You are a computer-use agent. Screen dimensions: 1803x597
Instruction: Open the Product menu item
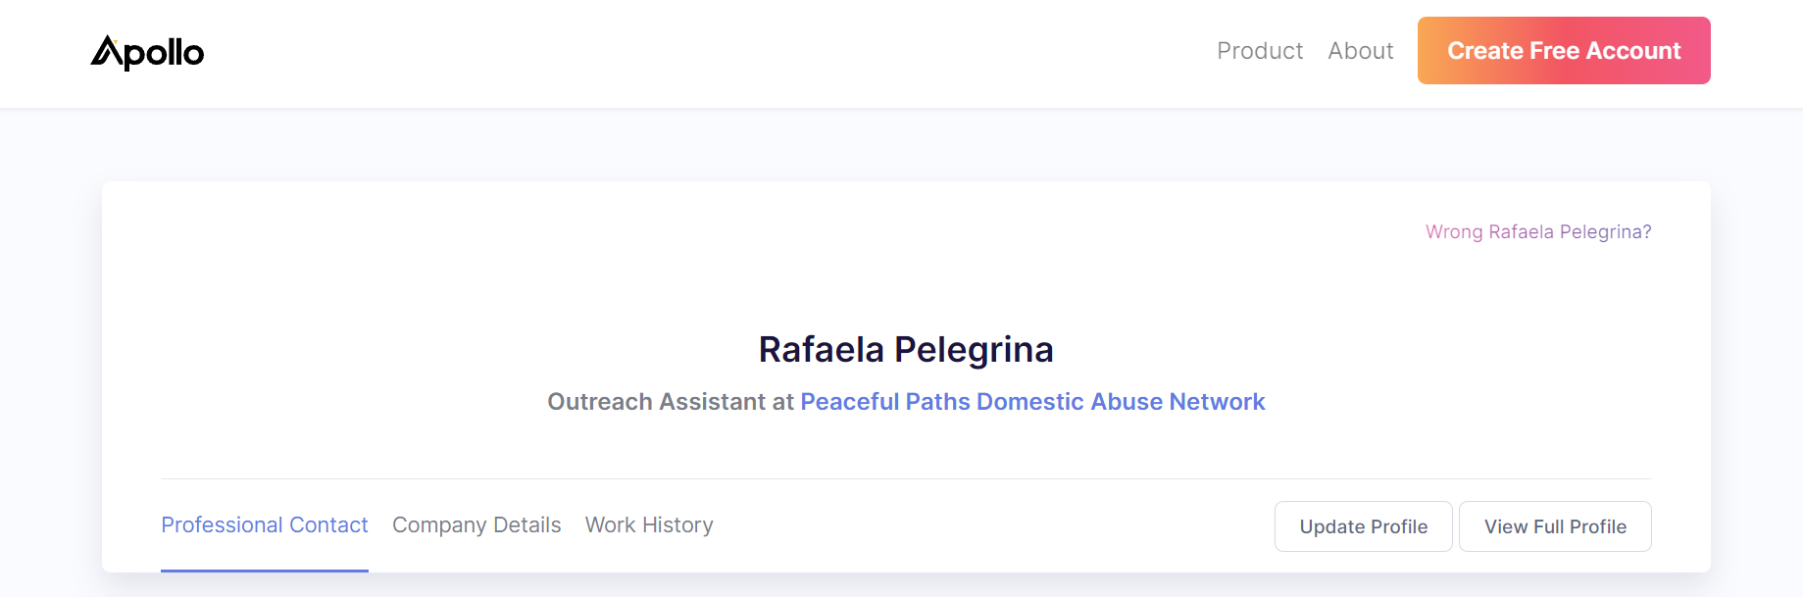coord(1260,51)
